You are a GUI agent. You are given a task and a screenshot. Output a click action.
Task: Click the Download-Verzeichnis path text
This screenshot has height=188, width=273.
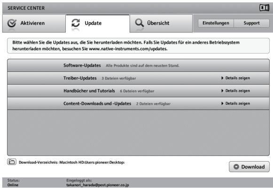coord(72,163)
